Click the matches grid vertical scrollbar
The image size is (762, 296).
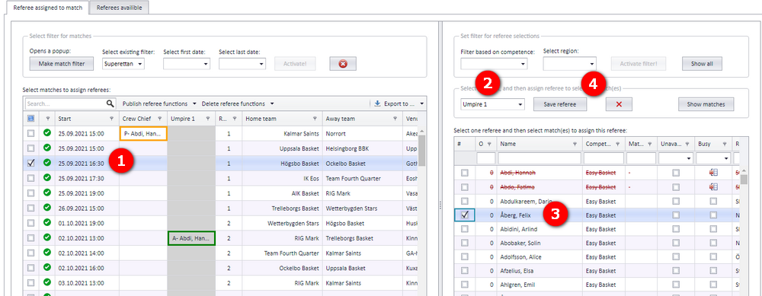pos(422,208)
